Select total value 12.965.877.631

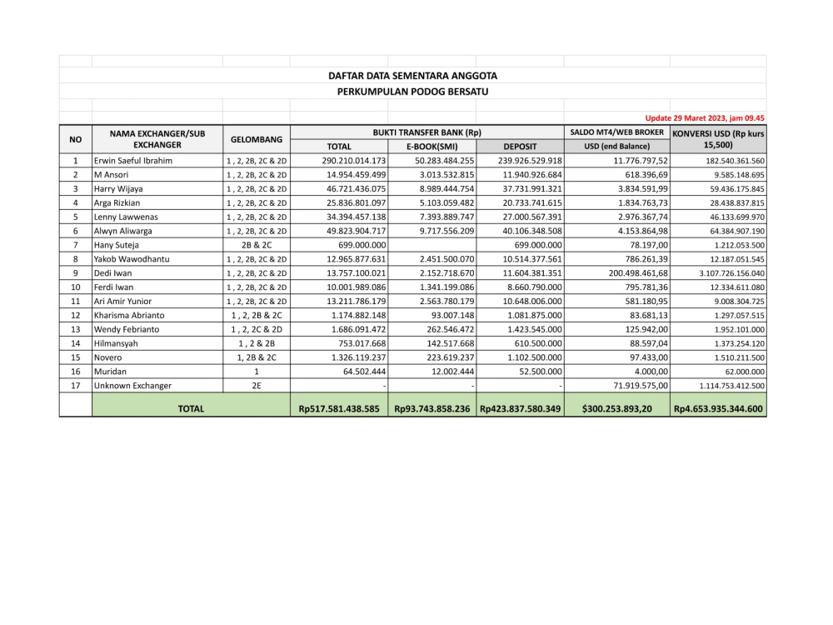click(x=357, y=259)
